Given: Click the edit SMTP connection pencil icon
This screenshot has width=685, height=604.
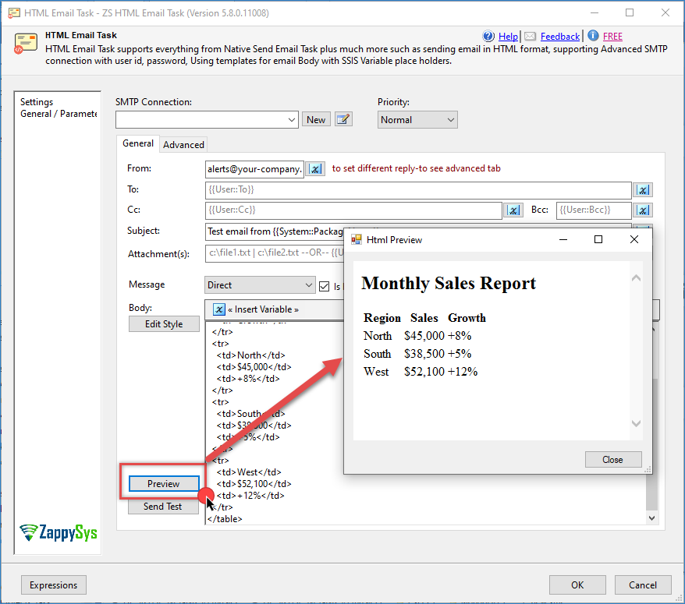Looking at the screenshot, I should click(343, 118).
